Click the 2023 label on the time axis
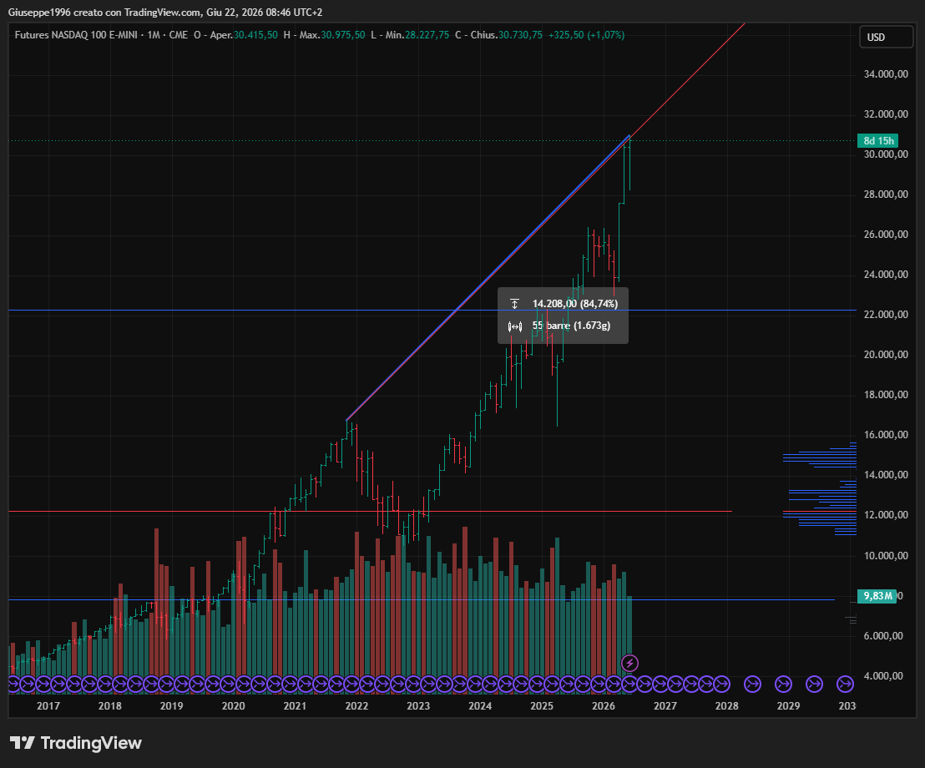Viewport: 925px width, 768px height. click(418, 706)
